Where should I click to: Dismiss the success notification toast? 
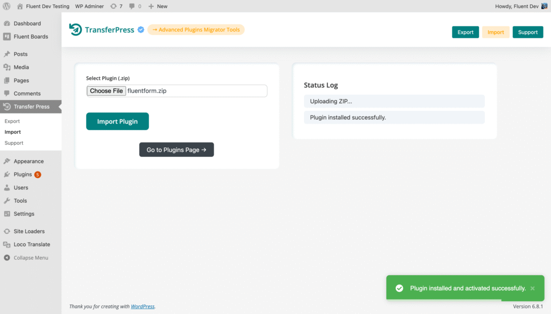coord(533,288)
